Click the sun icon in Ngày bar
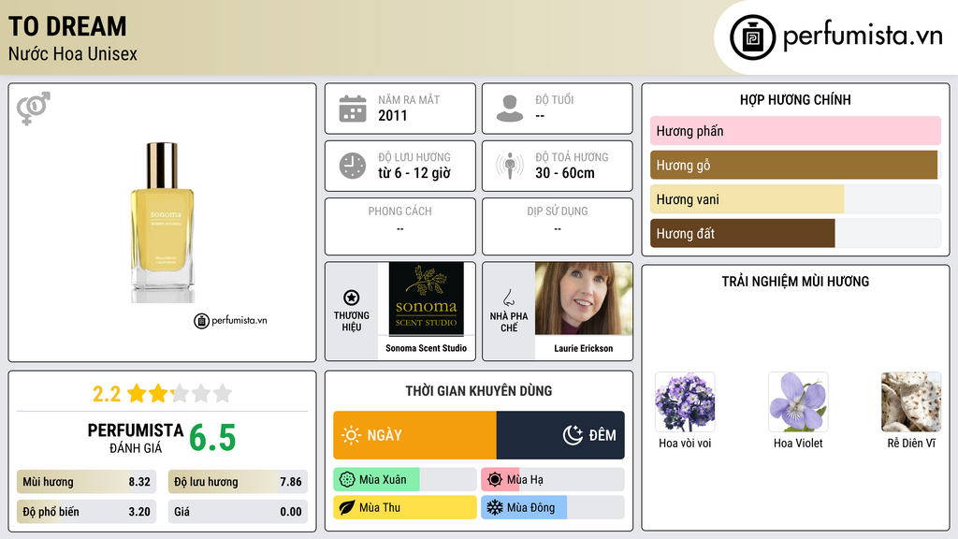This screenshot has height=539, width=958. pyautogui.click(x=352, y=435)
